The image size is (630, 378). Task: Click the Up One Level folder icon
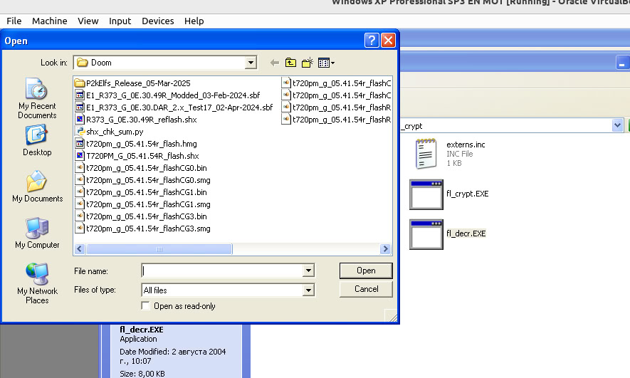click(x=290, y=63)
